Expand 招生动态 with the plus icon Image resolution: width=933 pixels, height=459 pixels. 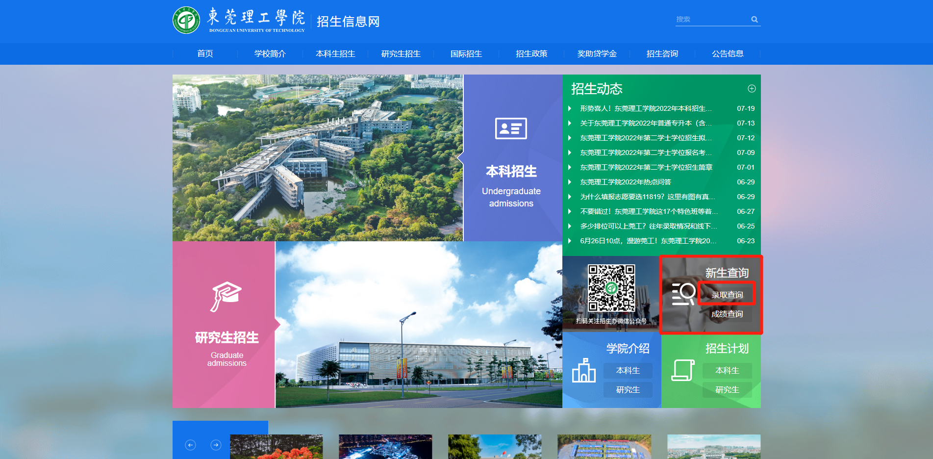pyautogui.click(x=752, y=89)
